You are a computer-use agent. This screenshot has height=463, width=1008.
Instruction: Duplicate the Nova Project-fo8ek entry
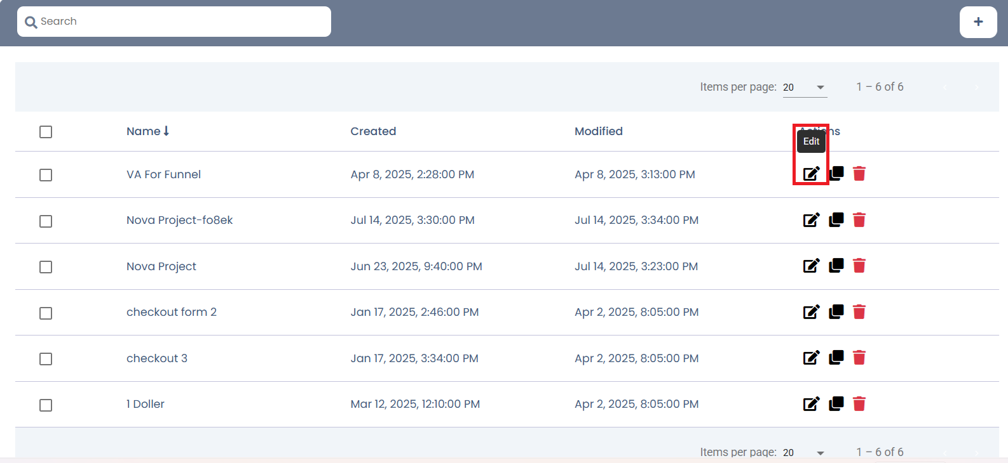836,220
